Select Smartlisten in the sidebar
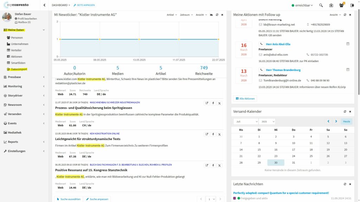Image resolution: width=360 pixels, height=202 pixels. tap(16, 63)
